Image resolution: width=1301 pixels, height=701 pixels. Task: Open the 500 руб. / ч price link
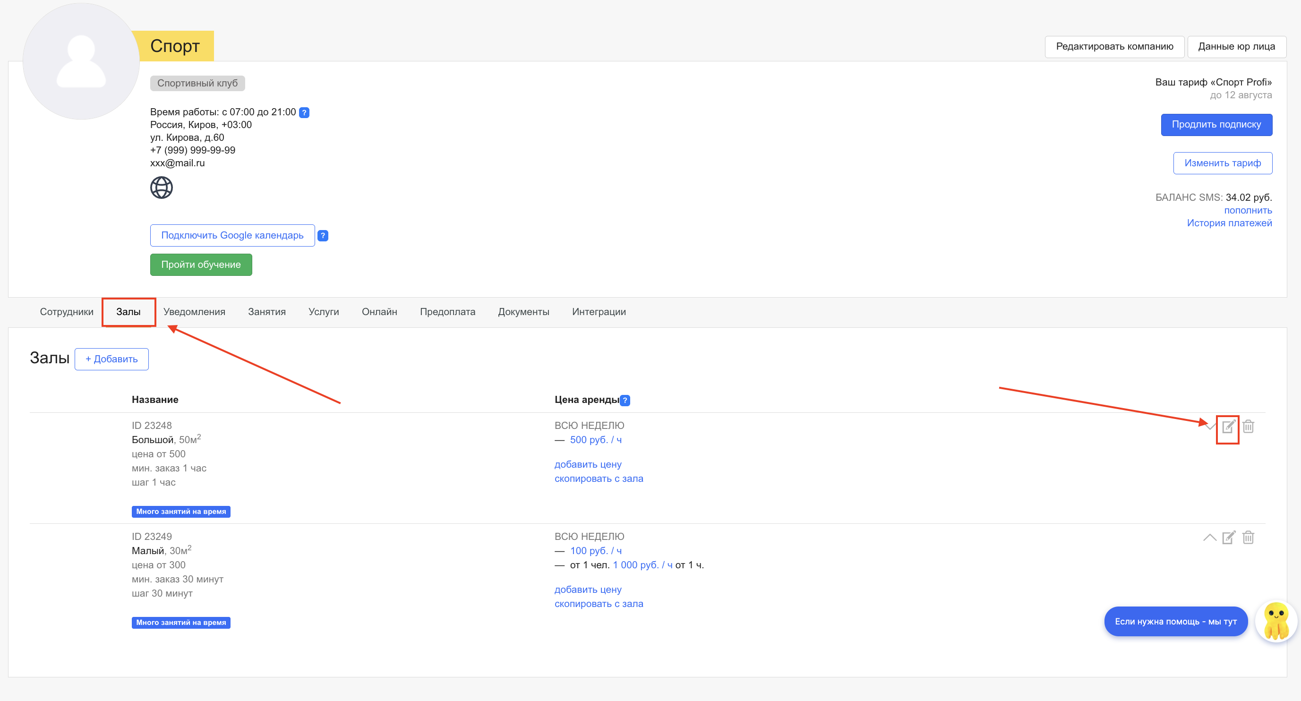coord(595,440)
